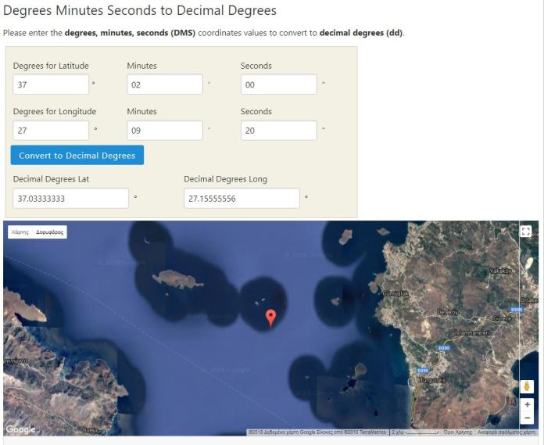
Task: Click the latitude Seconds input field
Action: tap(278, 84)
